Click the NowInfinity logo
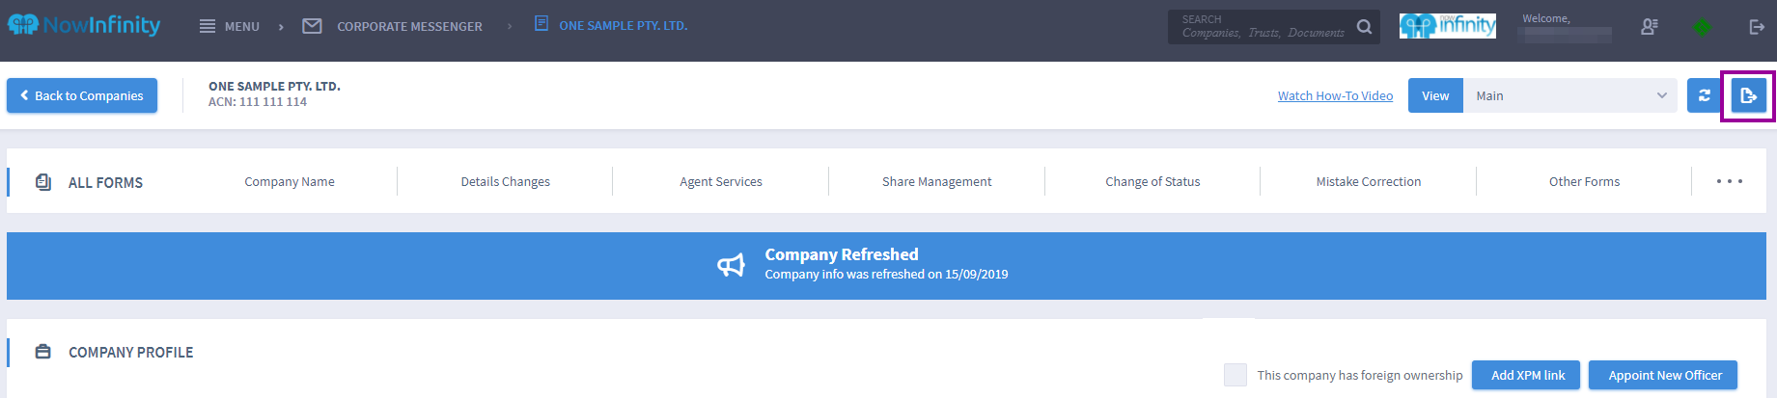1777x398 pixels. [84, 25]
